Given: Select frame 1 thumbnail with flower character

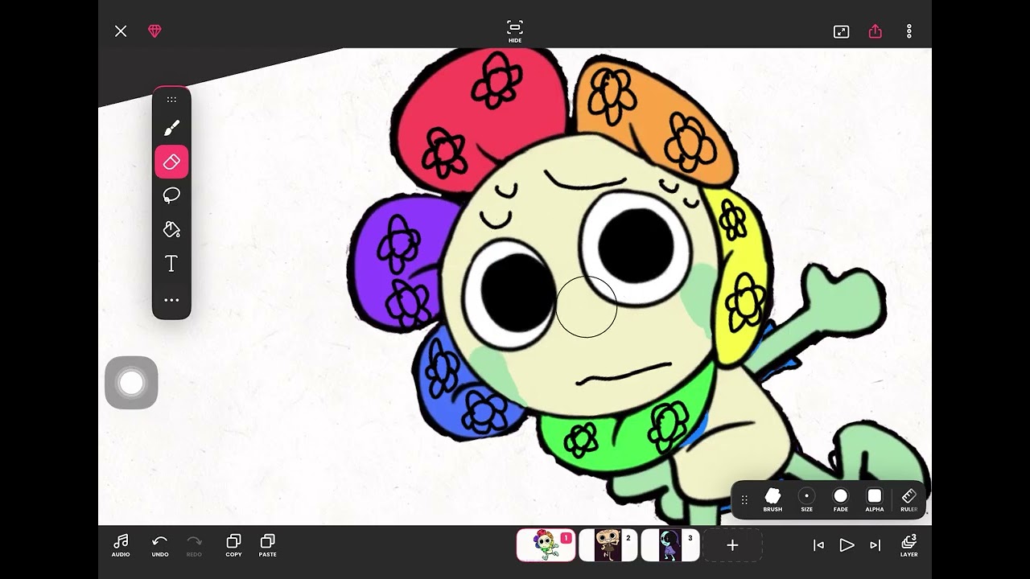Looking at the screenshot, I should pos(546,545).
